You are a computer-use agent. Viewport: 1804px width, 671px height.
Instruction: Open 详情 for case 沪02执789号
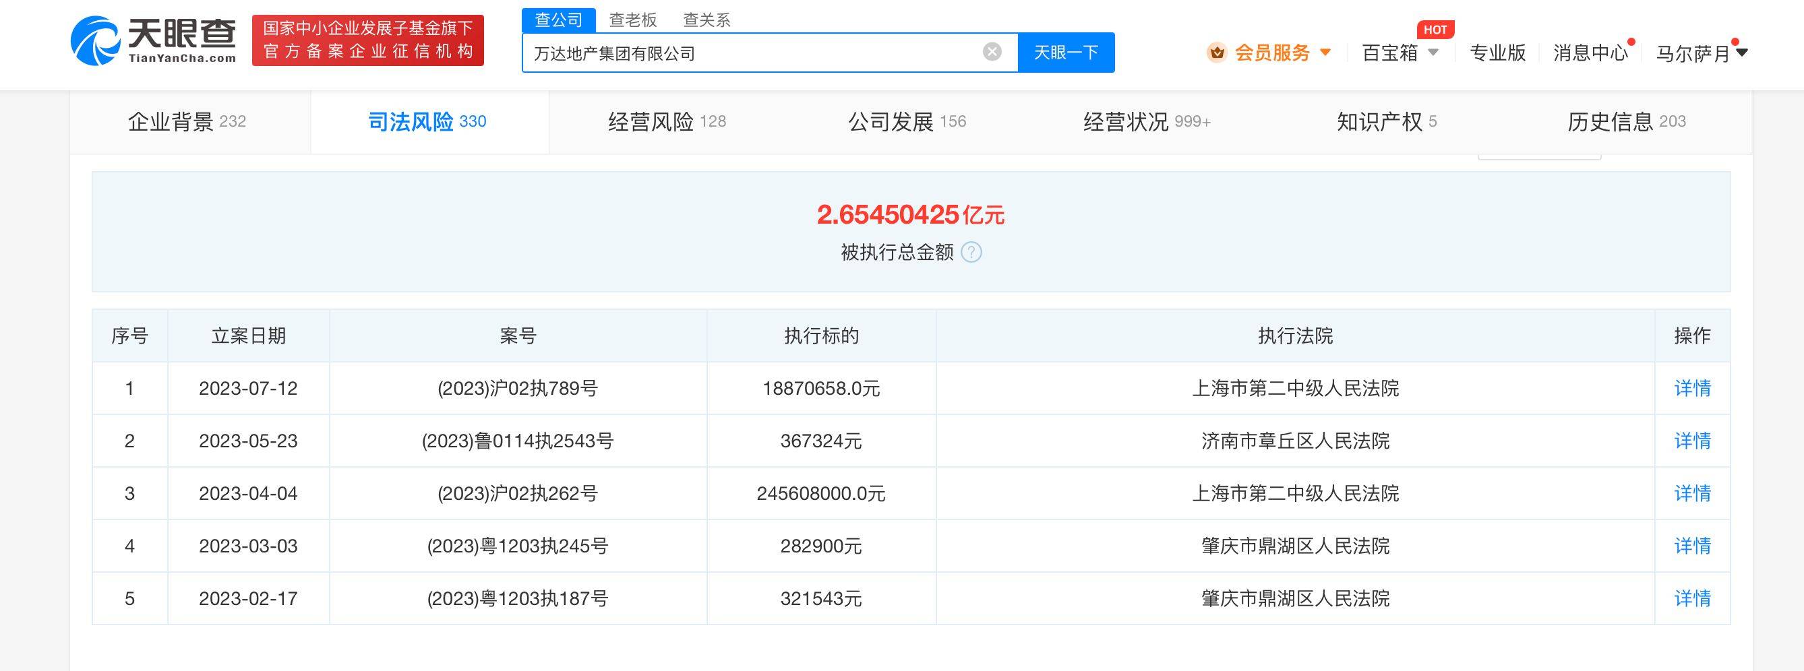1692,388
